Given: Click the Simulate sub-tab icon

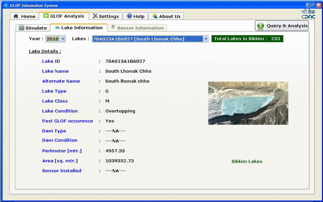Looking at the screenshot, I should point(21,28).
